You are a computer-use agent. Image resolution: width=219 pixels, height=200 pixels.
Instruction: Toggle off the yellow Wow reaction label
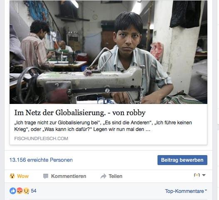[23, 176]
